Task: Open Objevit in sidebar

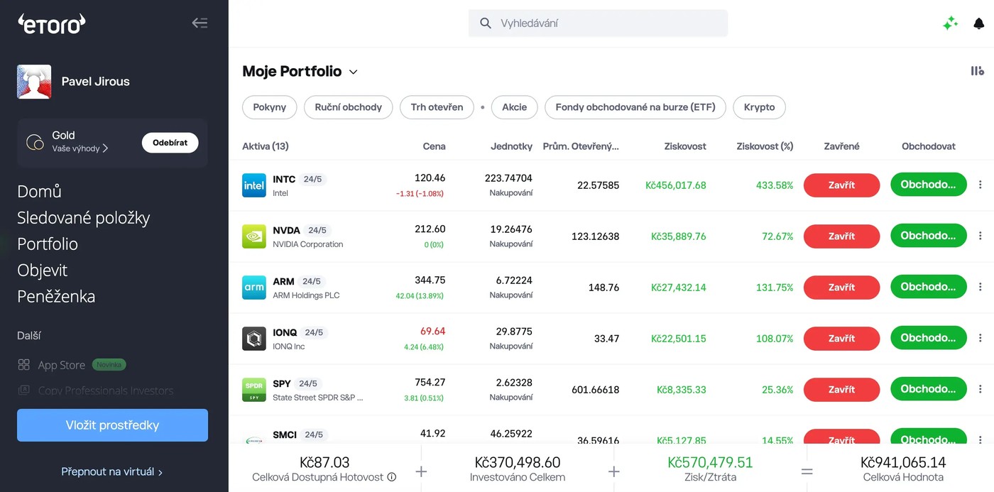Action: (x=42, y=270)
